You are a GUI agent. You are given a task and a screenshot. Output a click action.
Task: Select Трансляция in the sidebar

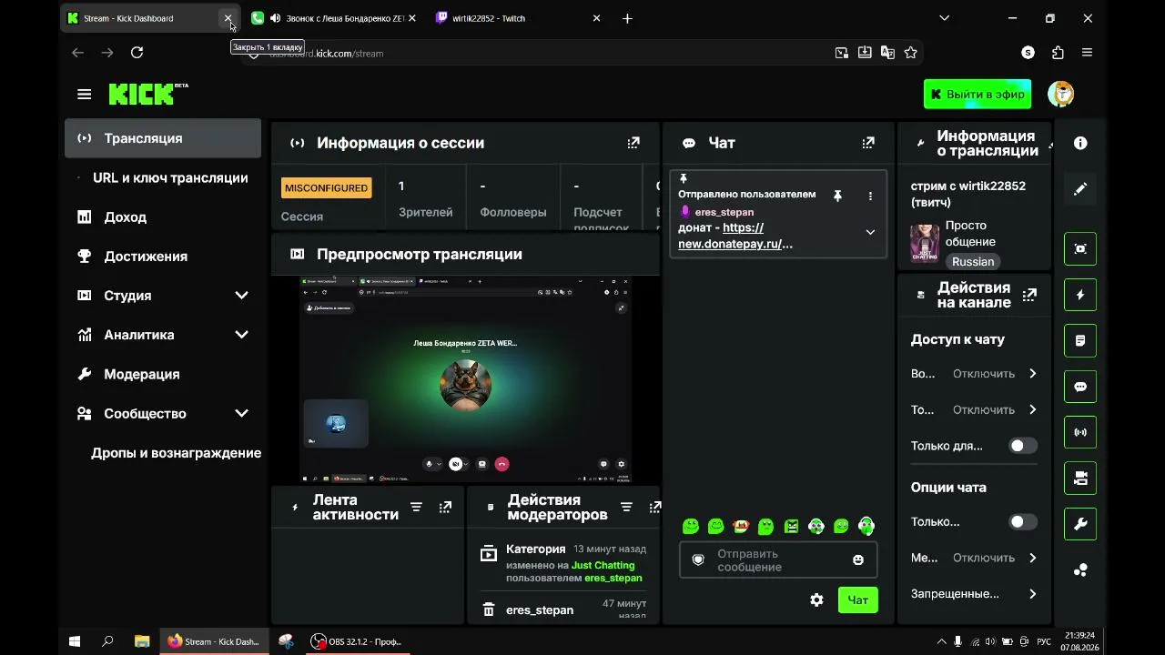[x=163, y=138]
